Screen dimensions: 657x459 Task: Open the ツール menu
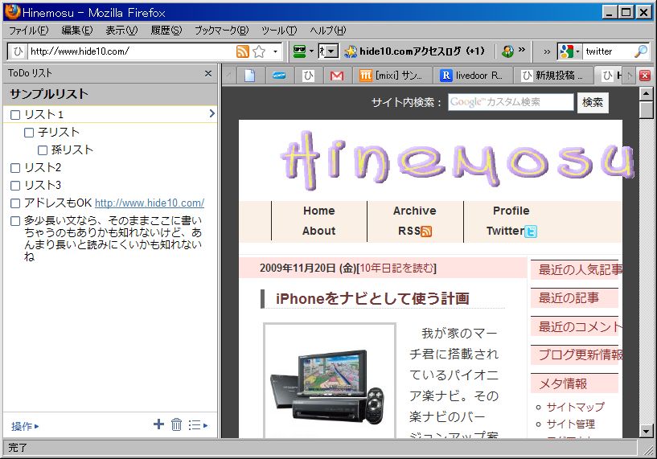[x=279, y=31]
